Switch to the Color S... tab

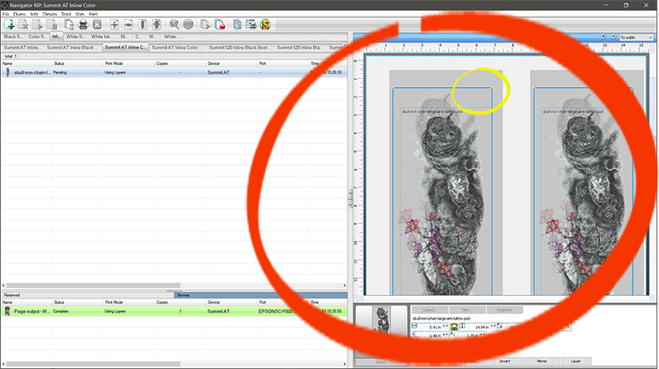coord(37,37)
